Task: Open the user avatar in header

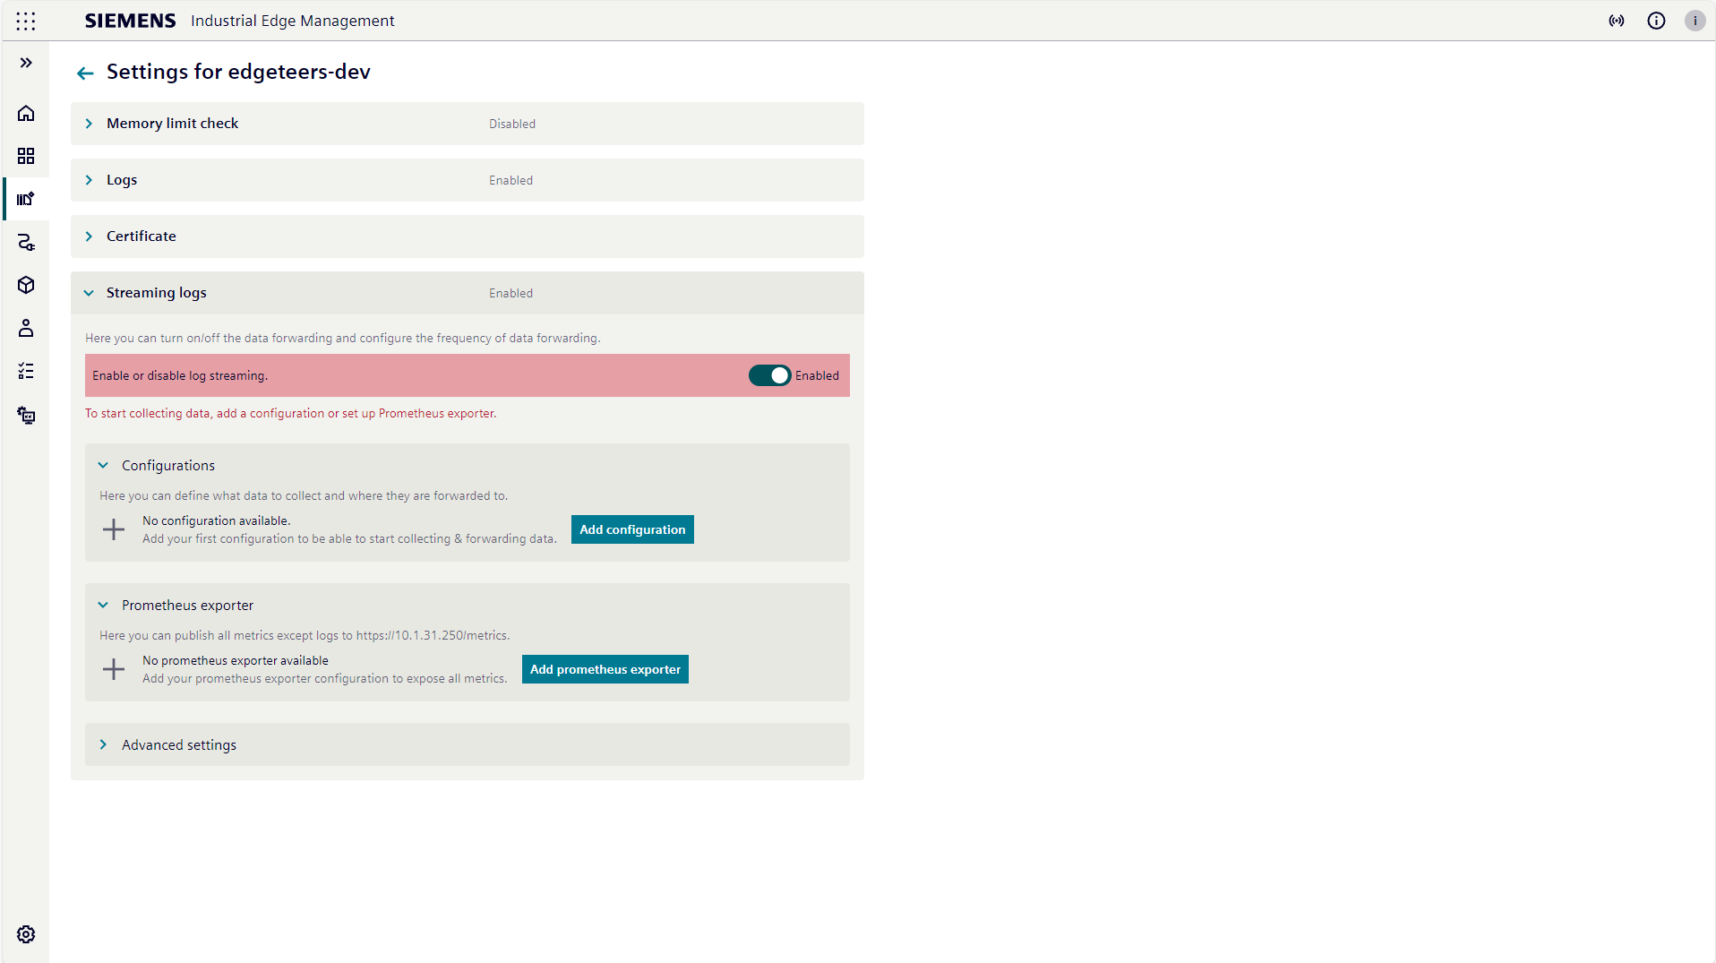Action: tap(1695, 21)
